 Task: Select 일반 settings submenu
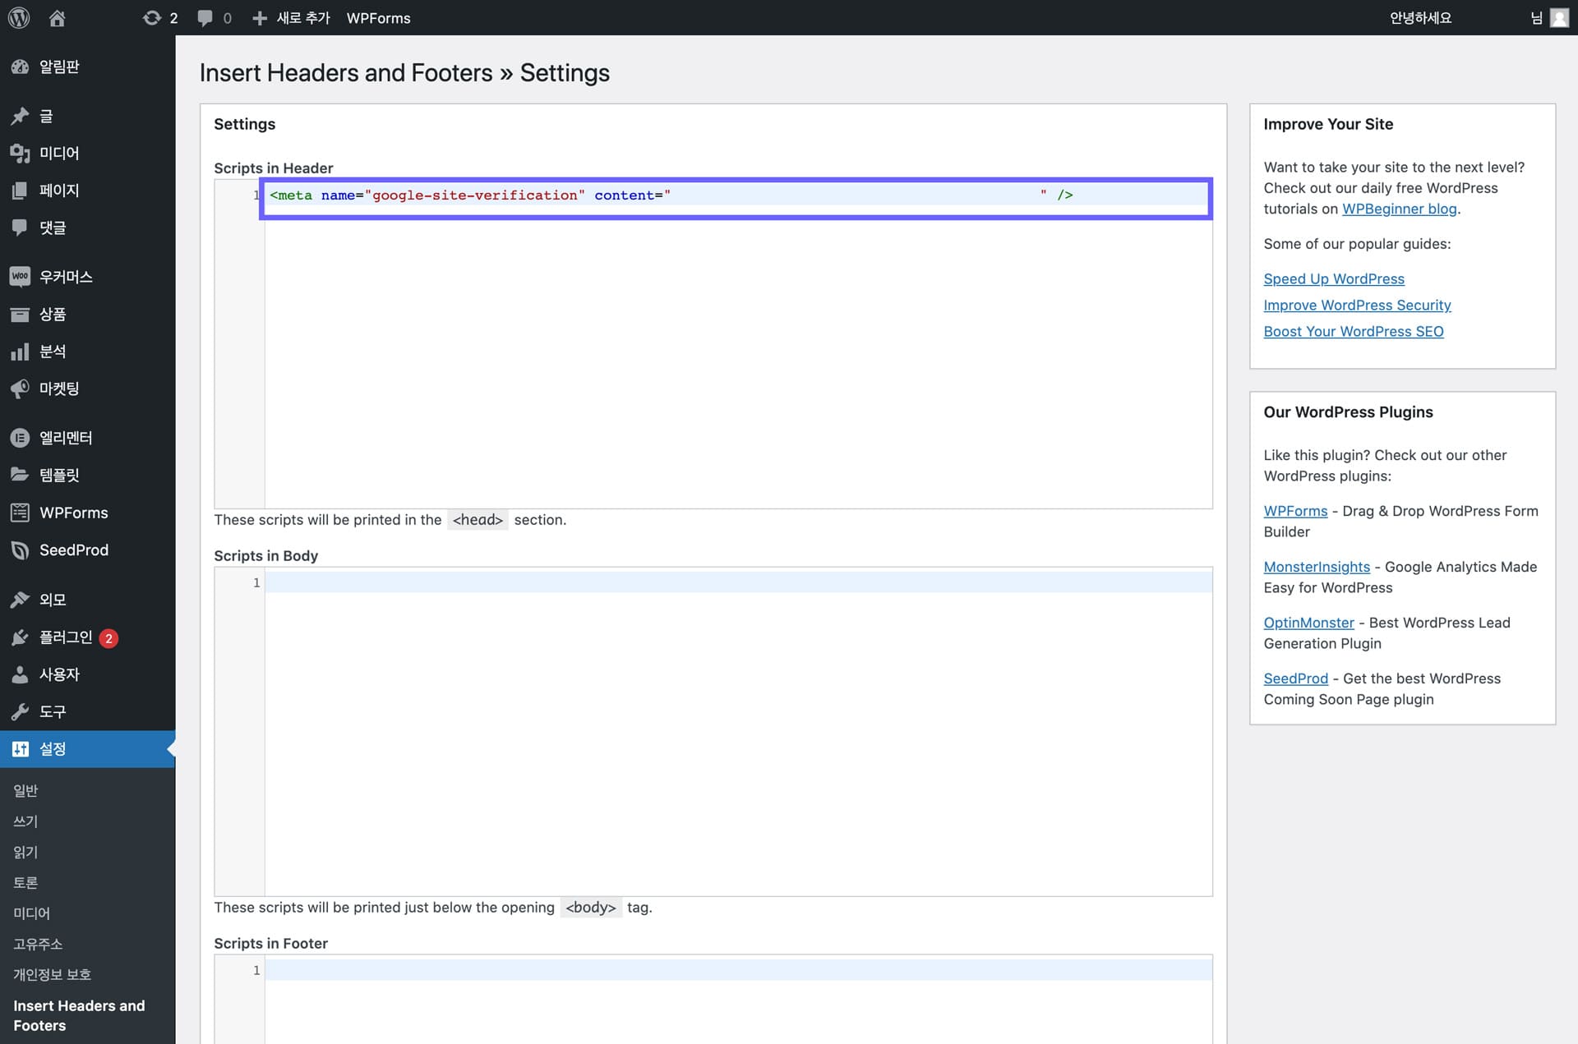(25, 790)
